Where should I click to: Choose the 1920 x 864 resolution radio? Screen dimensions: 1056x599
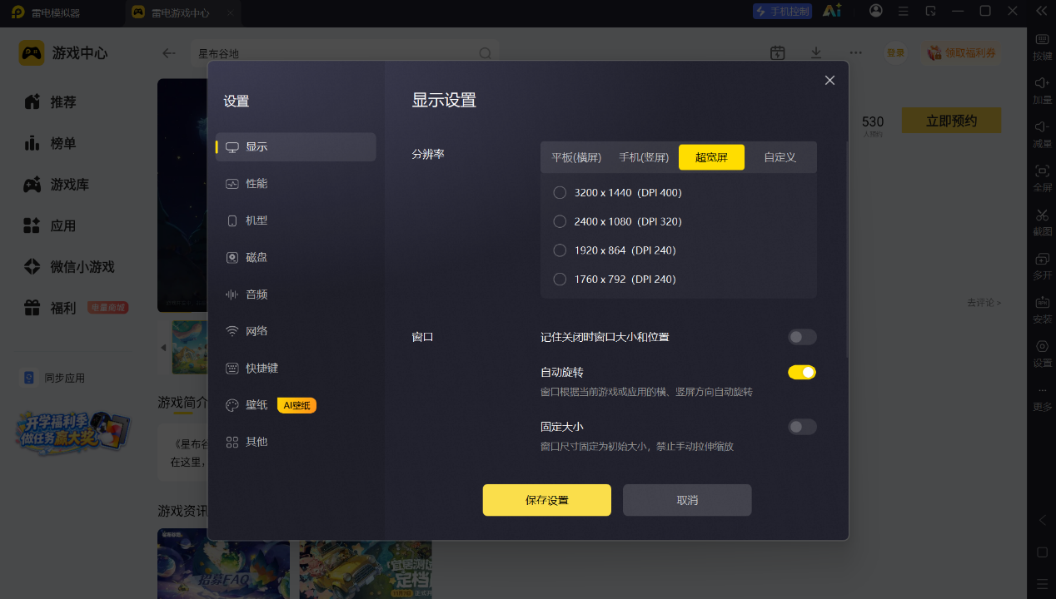pyautogui.click(x=615, y=250)
